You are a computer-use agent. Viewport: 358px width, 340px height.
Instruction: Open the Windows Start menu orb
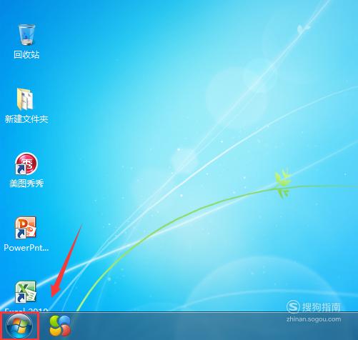click(x=19, y=326)
